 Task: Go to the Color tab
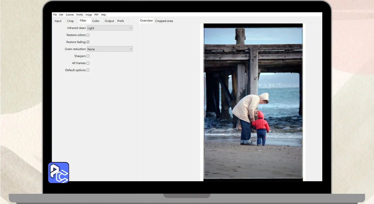(x=96, y=21)
